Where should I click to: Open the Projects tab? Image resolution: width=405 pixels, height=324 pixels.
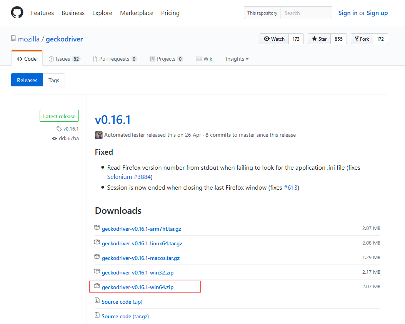tap(166, 59)
